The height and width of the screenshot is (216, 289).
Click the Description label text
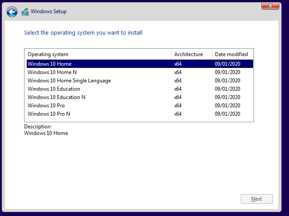(38, 127)
